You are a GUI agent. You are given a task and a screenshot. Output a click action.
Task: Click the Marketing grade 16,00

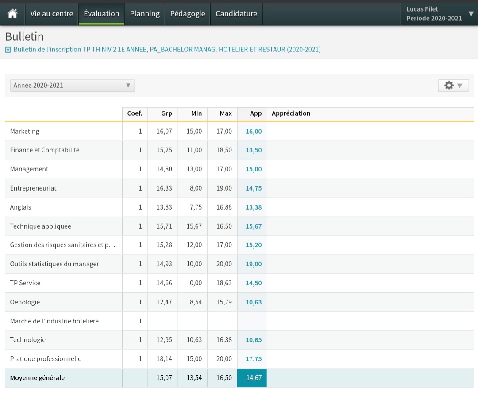pyautogui.click(x=253, y=132)
